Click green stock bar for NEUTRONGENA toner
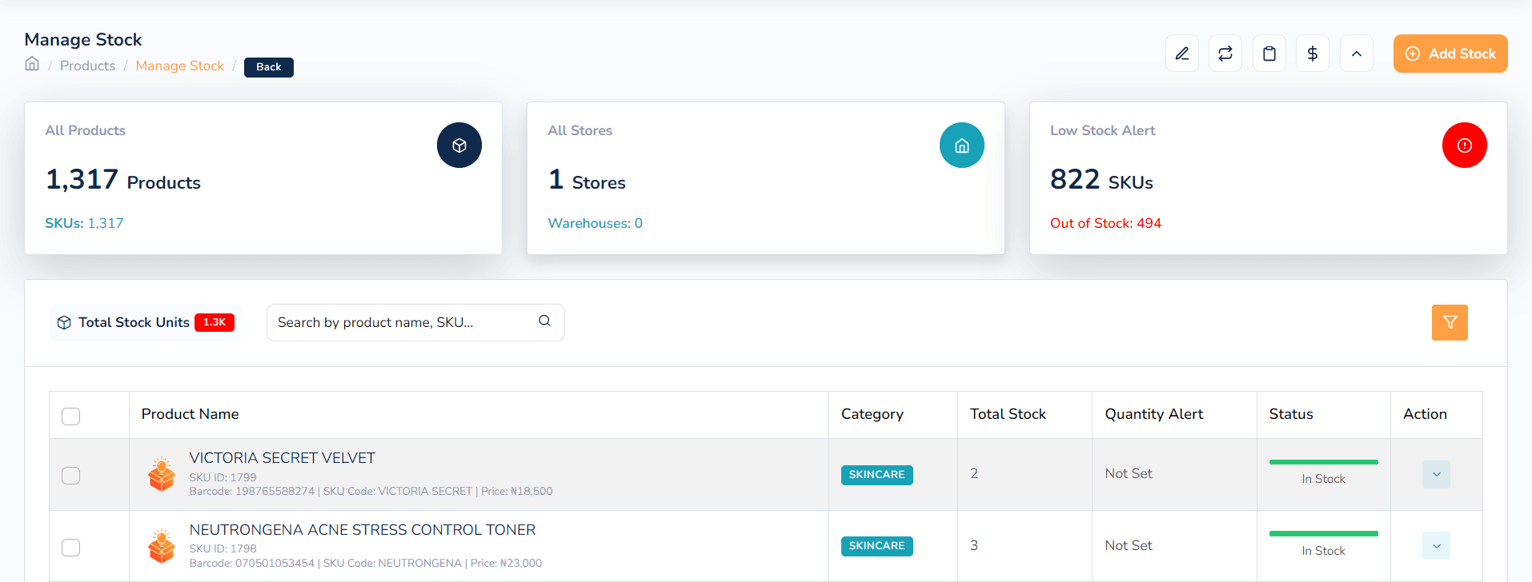 coord(1323,533)
